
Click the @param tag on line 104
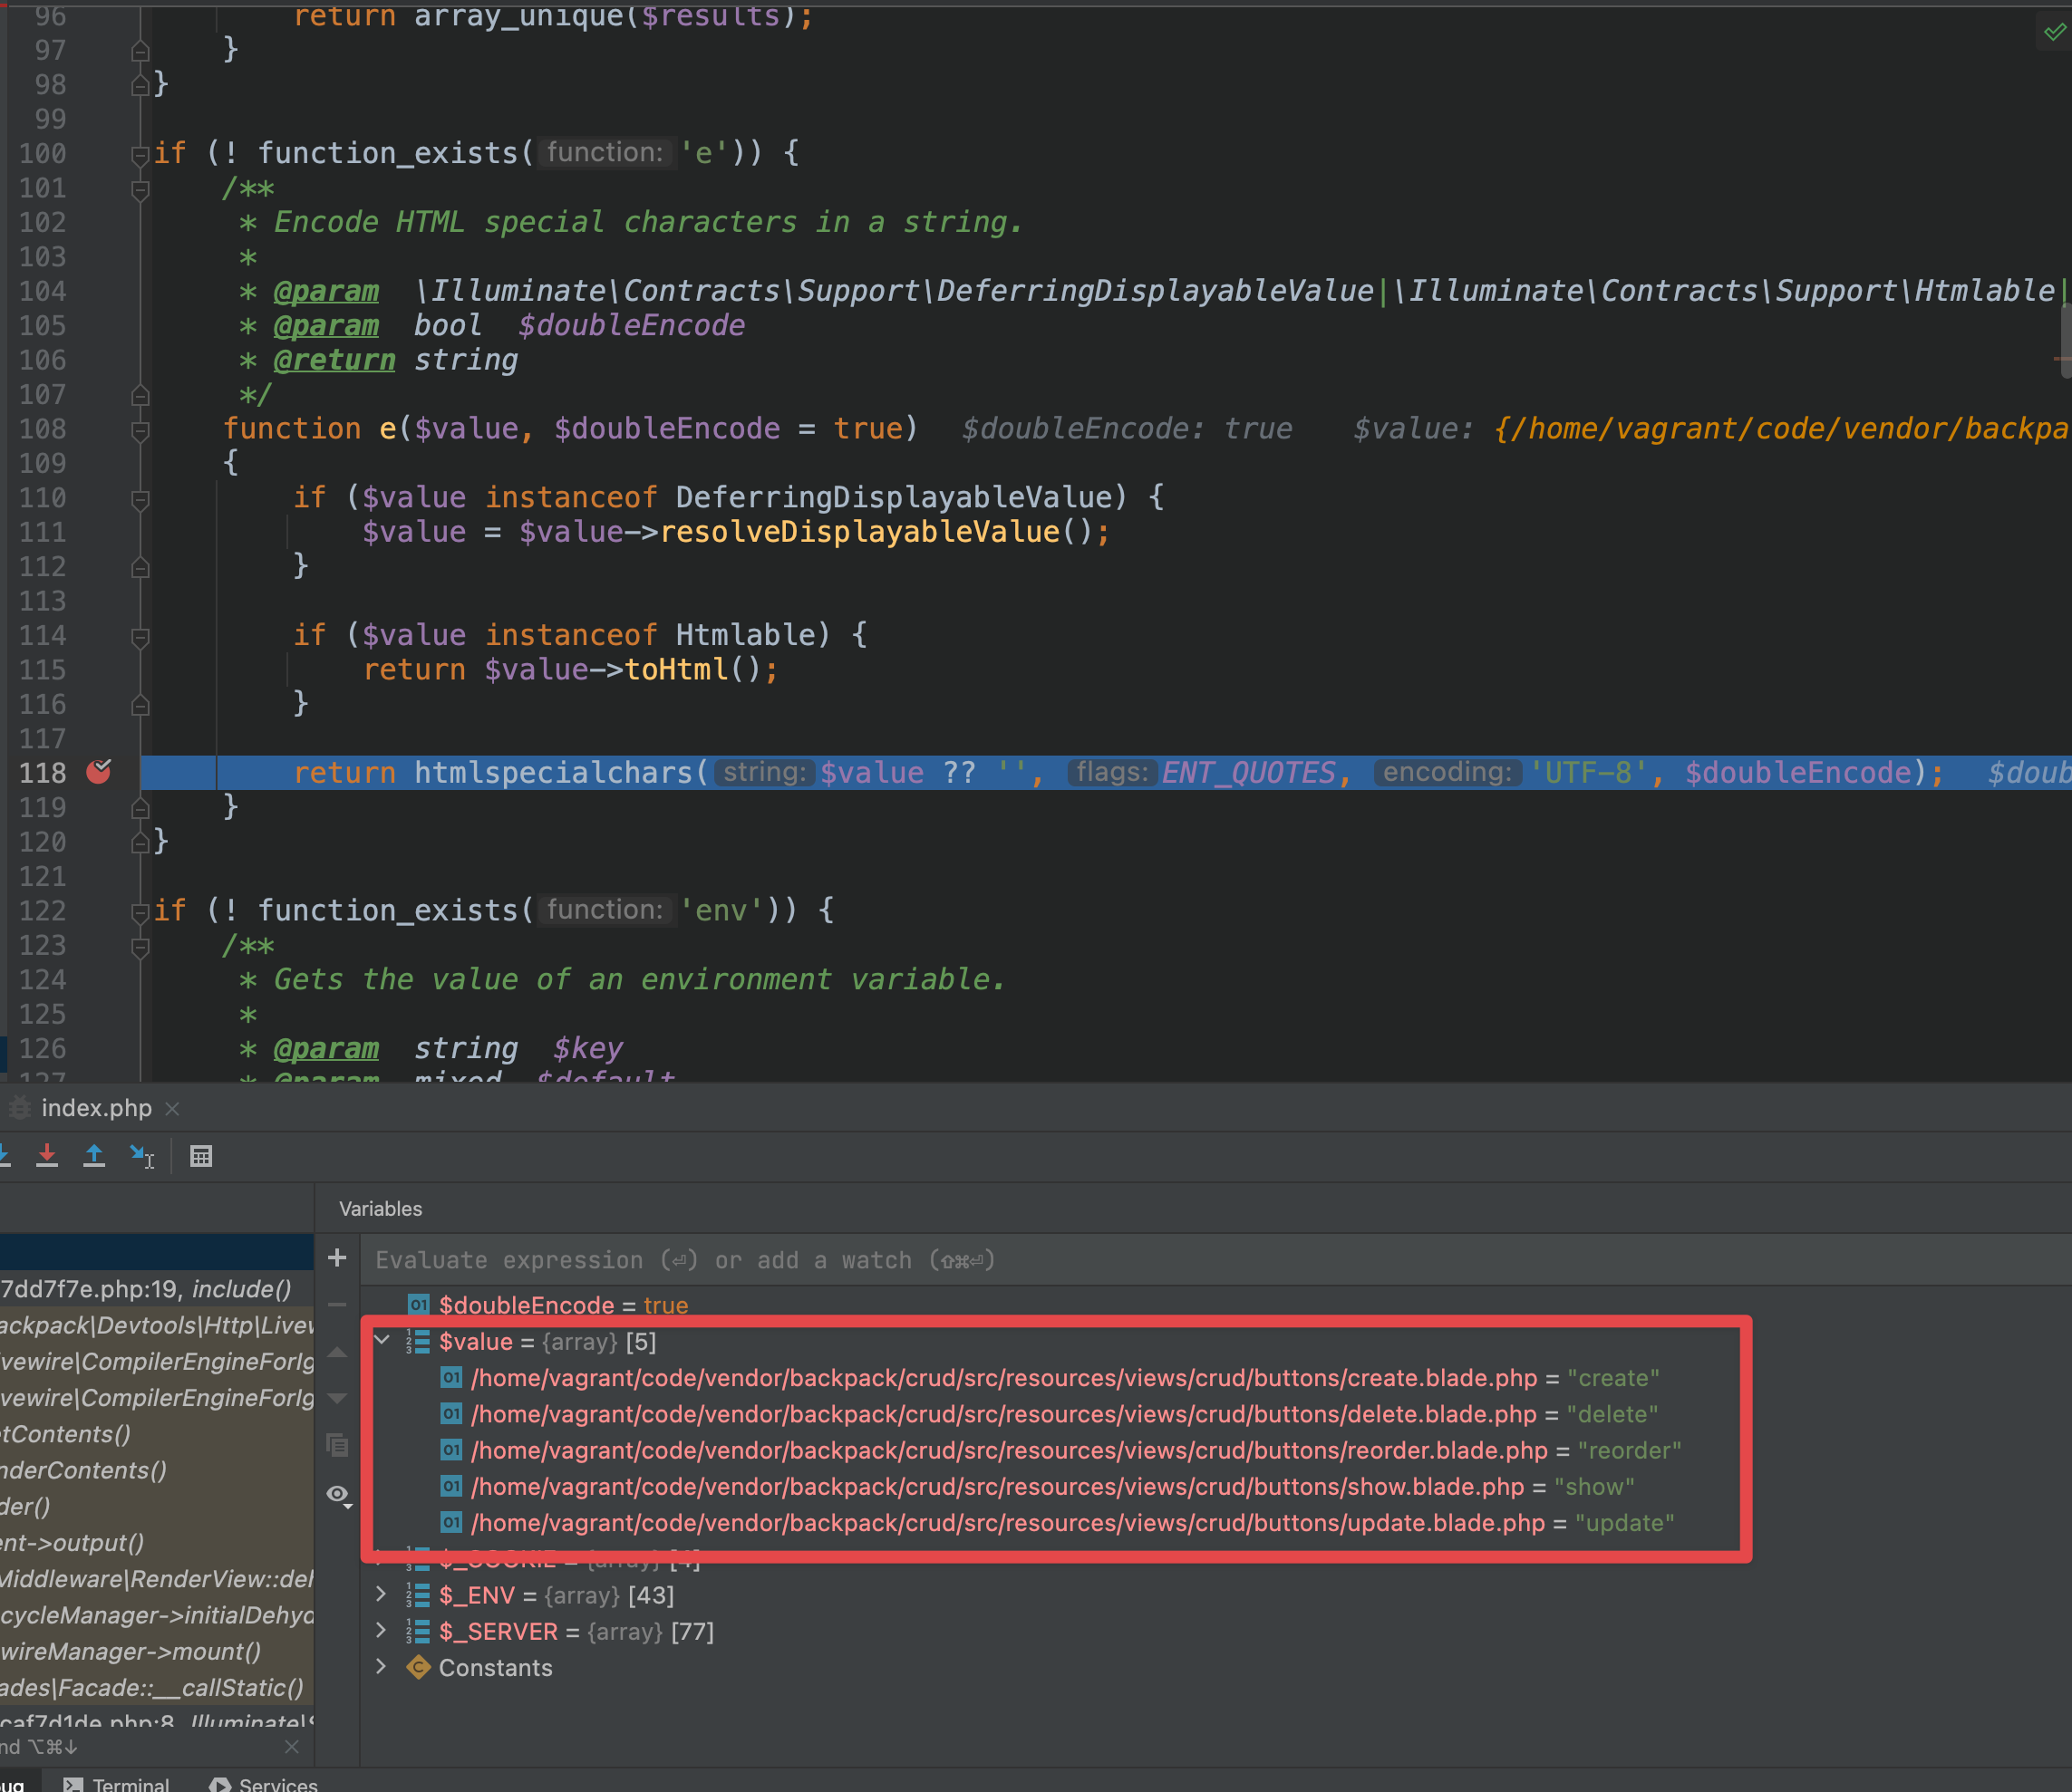click(326, 291)
